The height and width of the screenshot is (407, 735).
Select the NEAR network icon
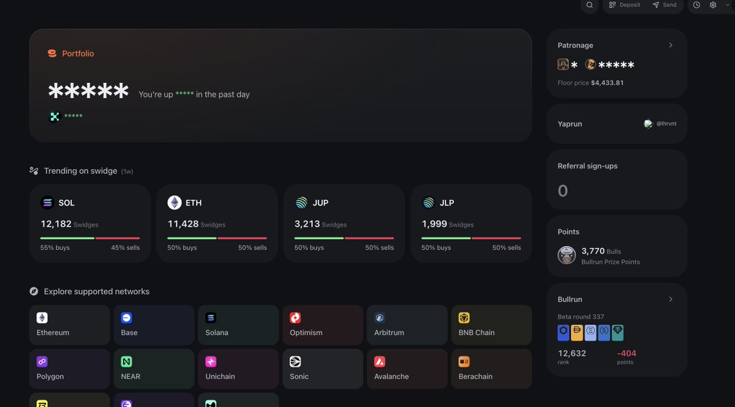tap(127, 362)
